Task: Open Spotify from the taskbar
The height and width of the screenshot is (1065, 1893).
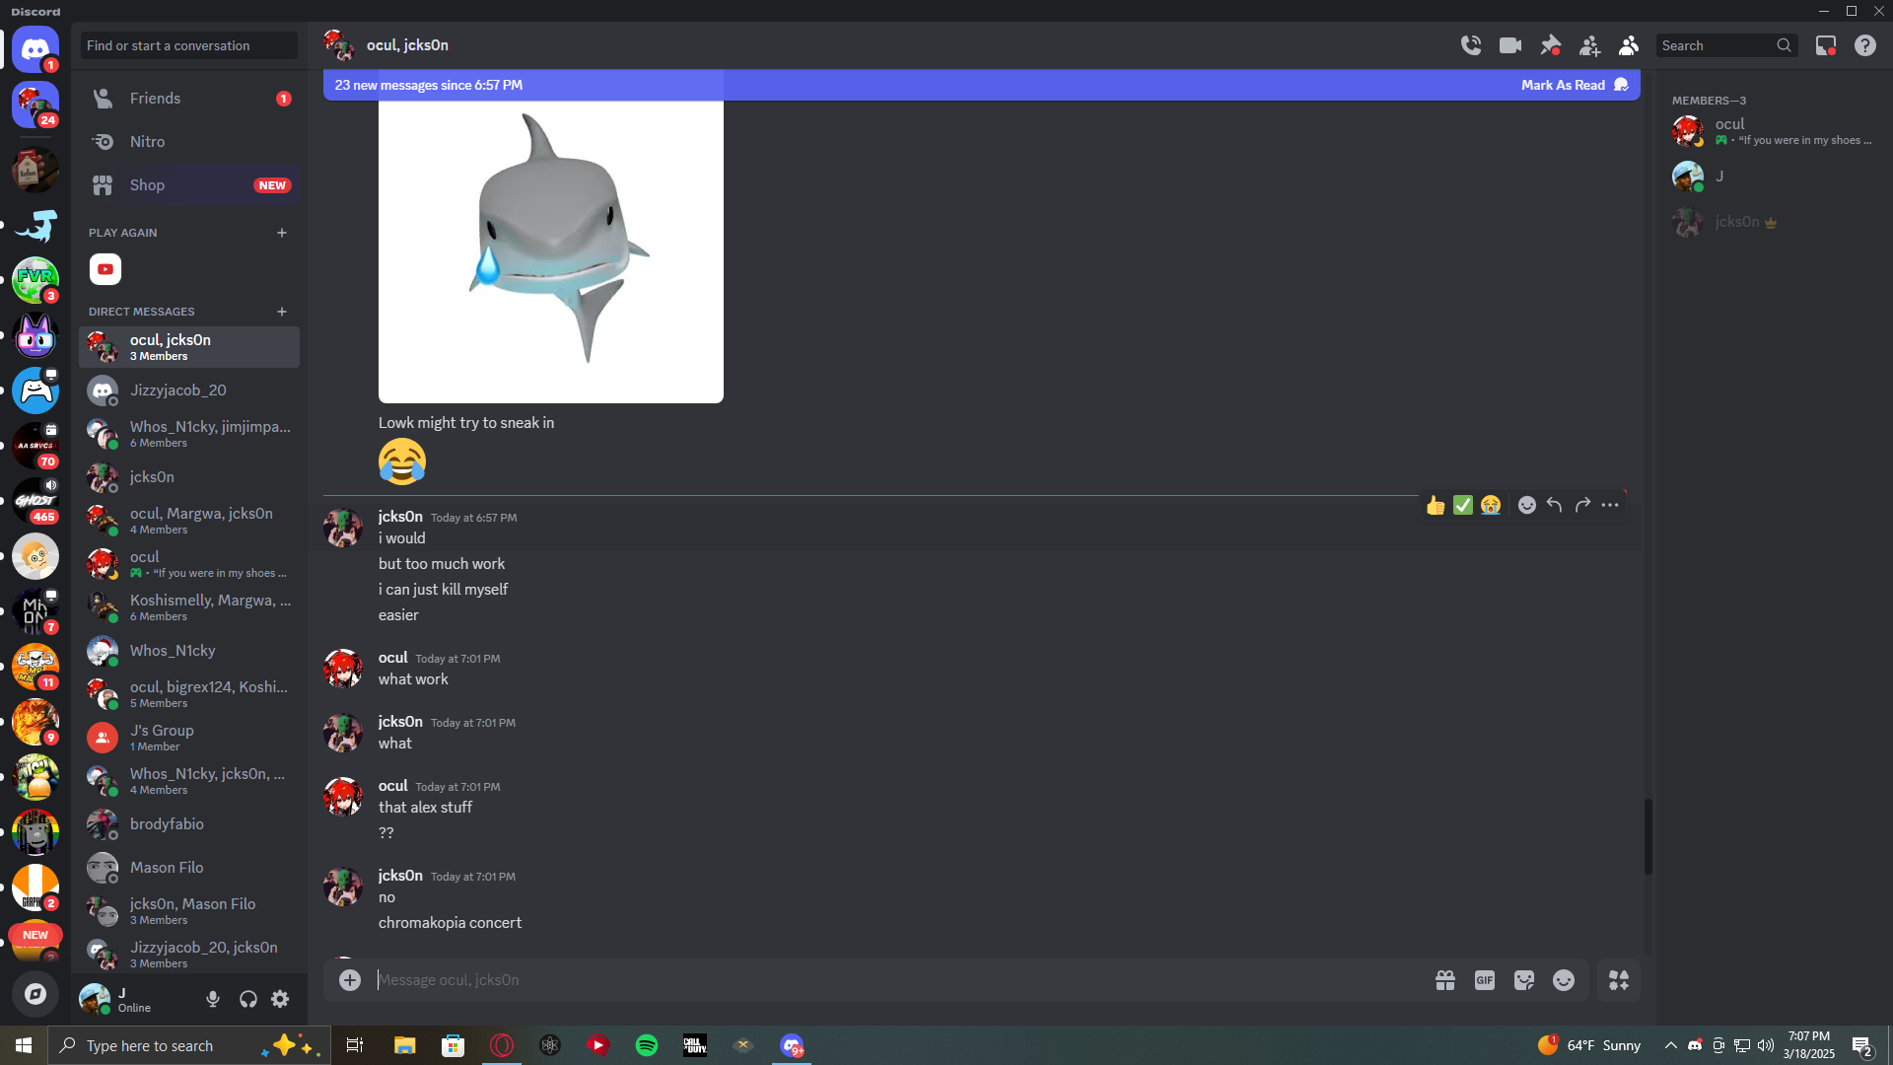Action: [647, 1045]
